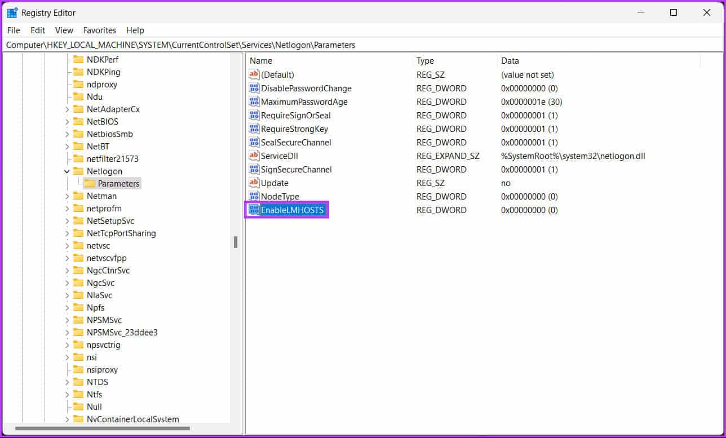This screenshot has height=438, width=726.
Task: Expand the NetAdapterCx tree node
Action: (x=67, y=109)
